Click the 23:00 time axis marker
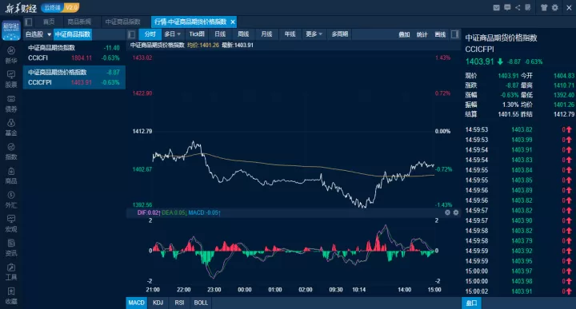 [214, 290]
